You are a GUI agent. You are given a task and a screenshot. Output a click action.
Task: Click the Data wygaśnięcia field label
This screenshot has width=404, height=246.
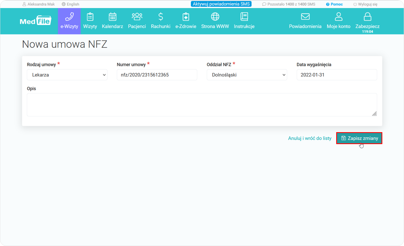click(x=314, y=65)
